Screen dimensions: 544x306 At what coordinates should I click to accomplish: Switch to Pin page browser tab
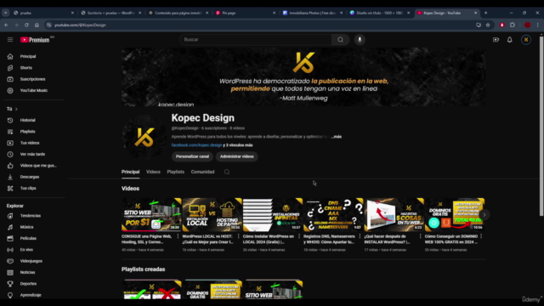pos(245,13)
